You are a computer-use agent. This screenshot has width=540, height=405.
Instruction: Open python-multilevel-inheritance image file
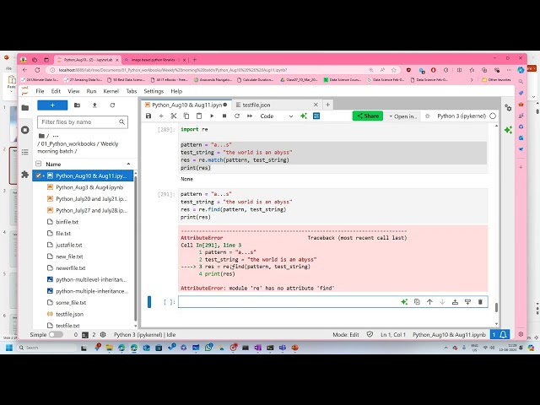click(x=91, y=279)
